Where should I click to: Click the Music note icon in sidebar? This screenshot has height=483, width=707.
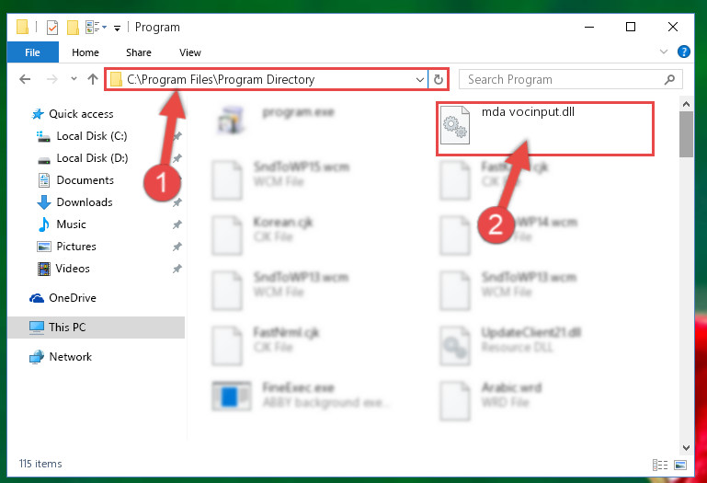[44, 224]
